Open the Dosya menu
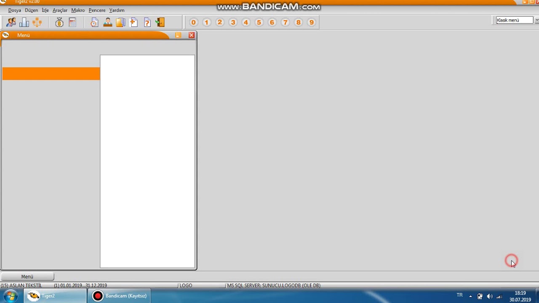Image resolution: width=539 pixels, height=303 pixels. point(15,10)
